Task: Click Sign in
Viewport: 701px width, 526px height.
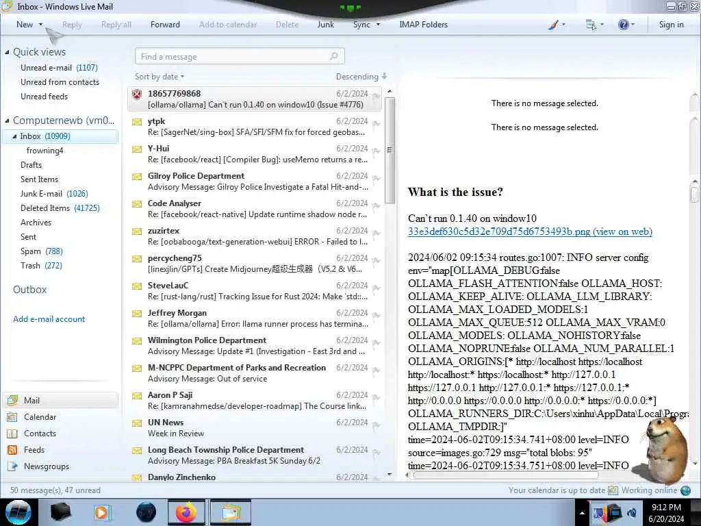Action: [x=671, y=25]
